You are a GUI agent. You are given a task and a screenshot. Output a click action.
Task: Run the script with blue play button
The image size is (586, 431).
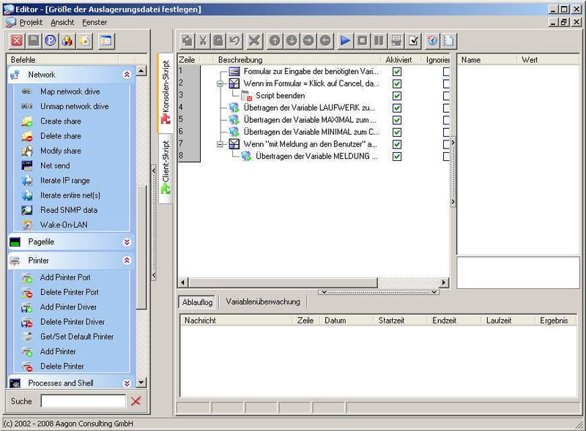[345, 40]
